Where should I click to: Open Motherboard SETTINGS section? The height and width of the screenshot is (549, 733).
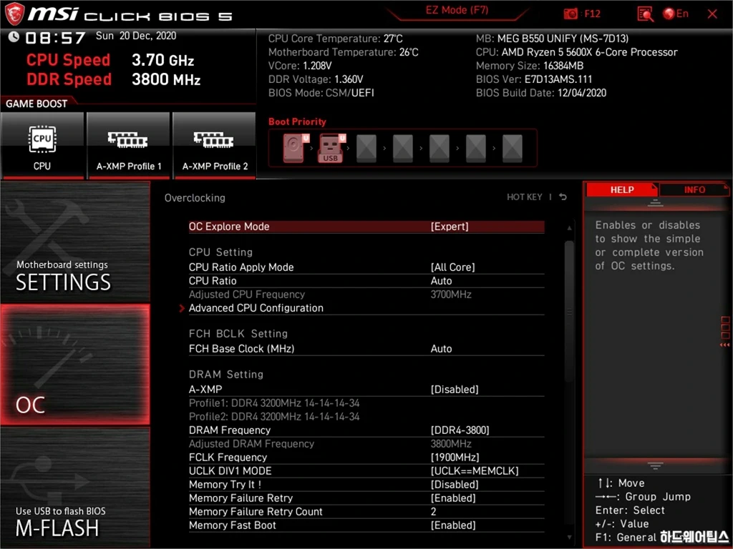75,242
